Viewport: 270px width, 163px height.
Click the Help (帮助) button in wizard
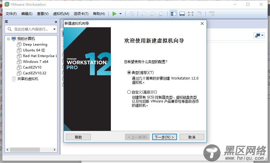coord(78,137)
